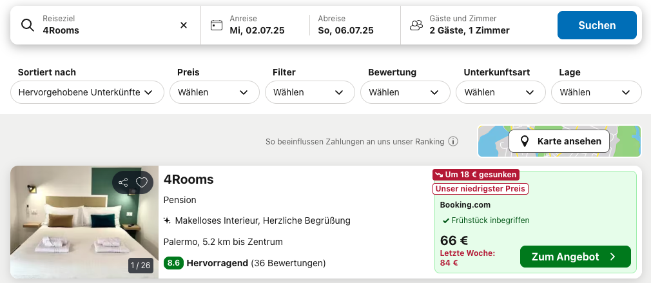The width and height of the screenshot is (651, 283).
Task: Open the 4Rooms room photo thumbnail
Action: coord(84,222)
